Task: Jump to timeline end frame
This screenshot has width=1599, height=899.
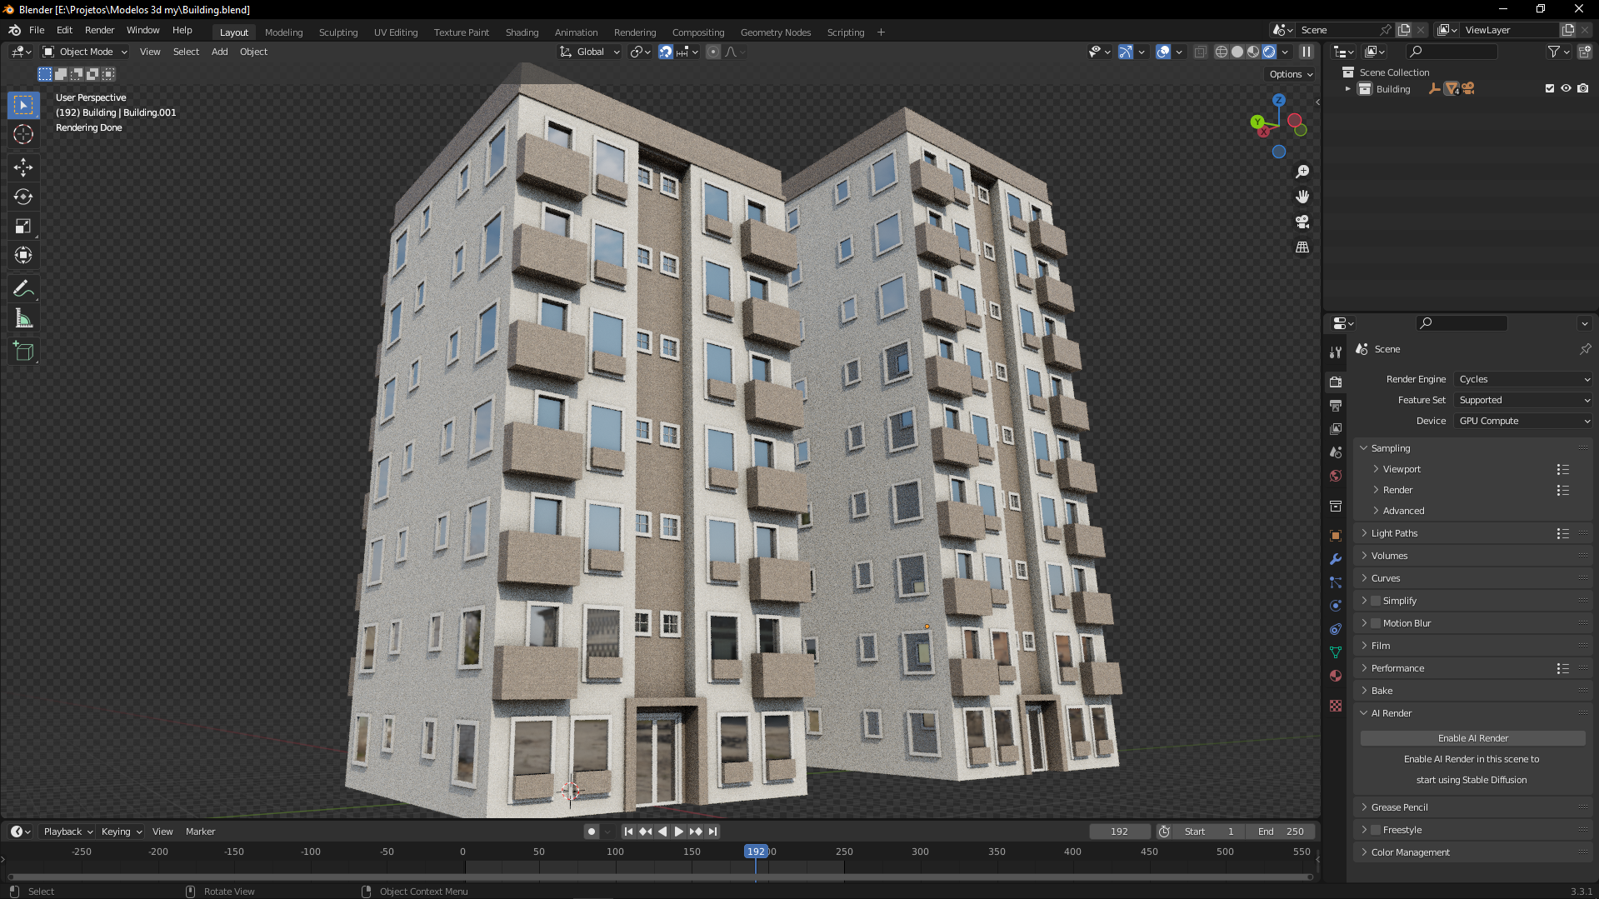Action: pyautogui.click(x=712, y=832)
